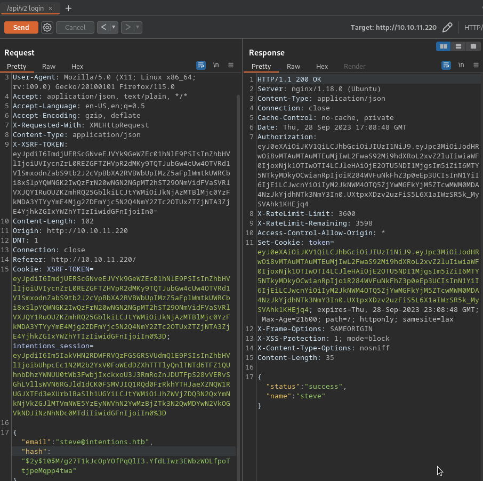Switch Request view to Hex tab
The image size is (483, 481).
(x=77, y=67)
